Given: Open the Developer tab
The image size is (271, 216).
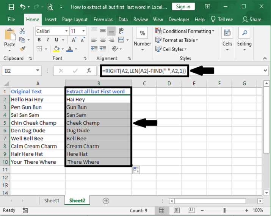Looking at the screenshot, I should pyautogui.click(x=179, y=20).
